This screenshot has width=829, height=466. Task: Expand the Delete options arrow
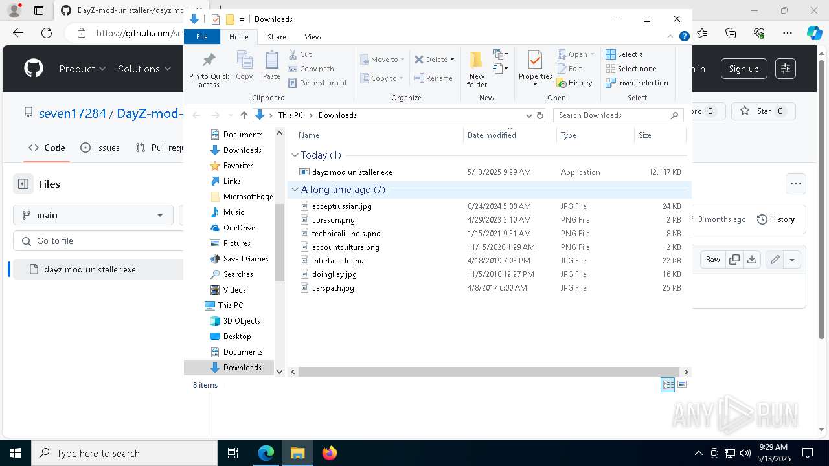tap(452, 60)
